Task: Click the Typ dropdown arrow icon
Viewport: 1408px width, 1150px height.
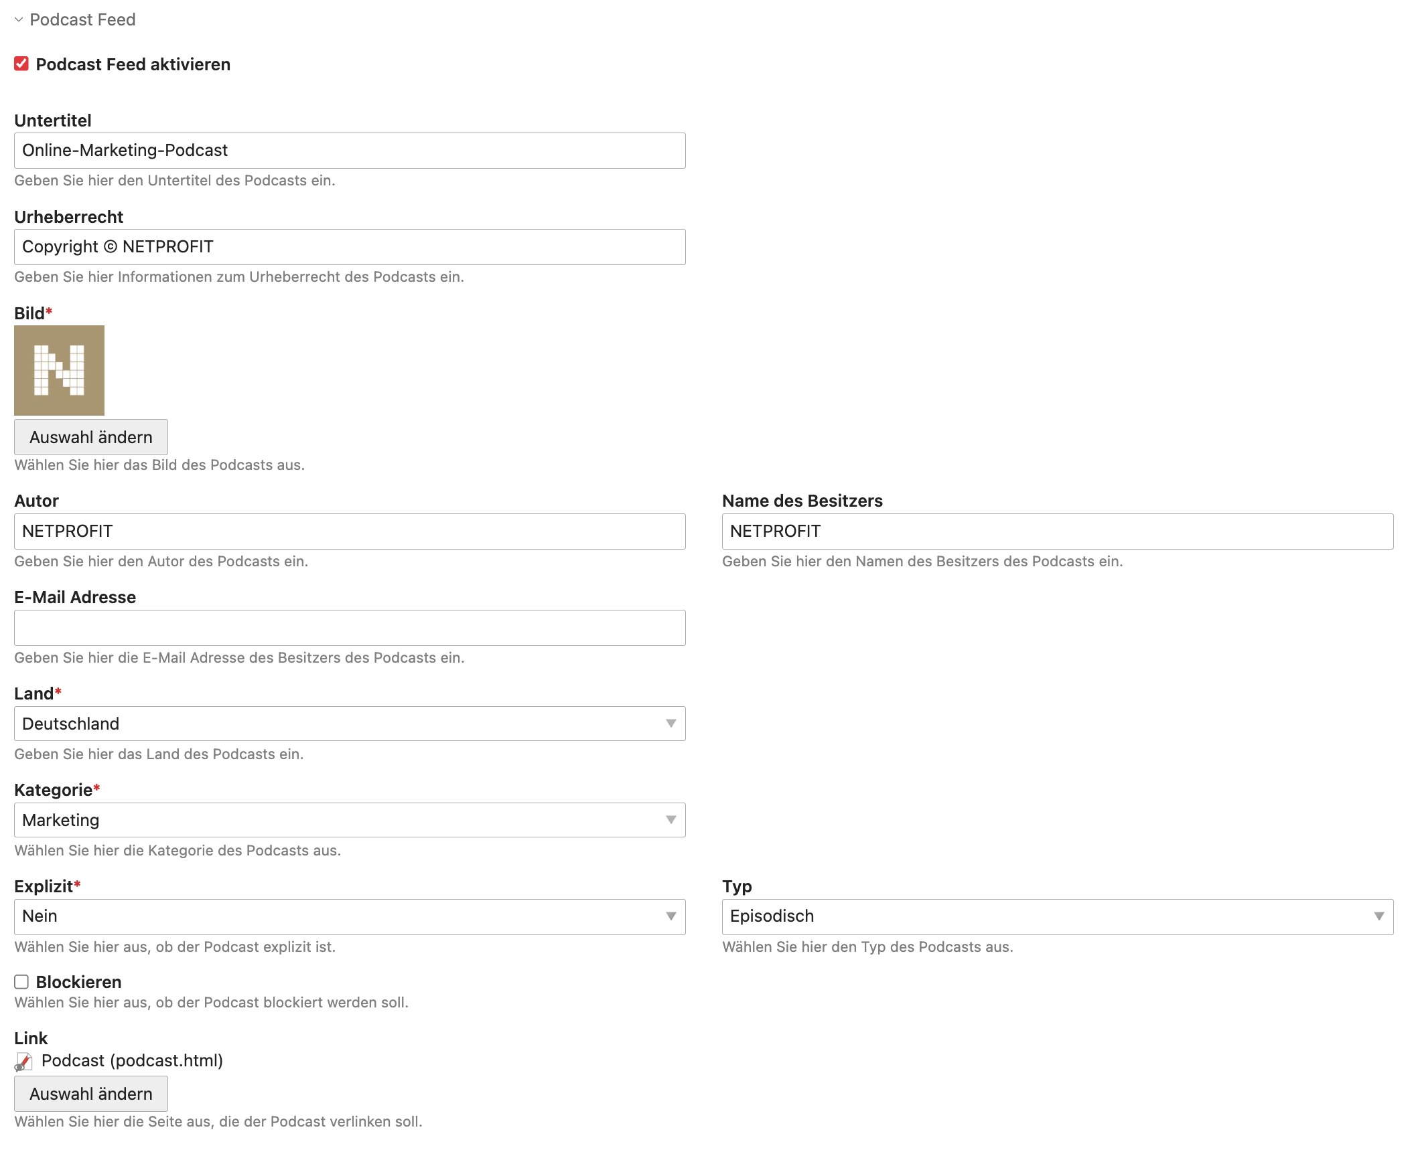Action: click(1379, 916)
